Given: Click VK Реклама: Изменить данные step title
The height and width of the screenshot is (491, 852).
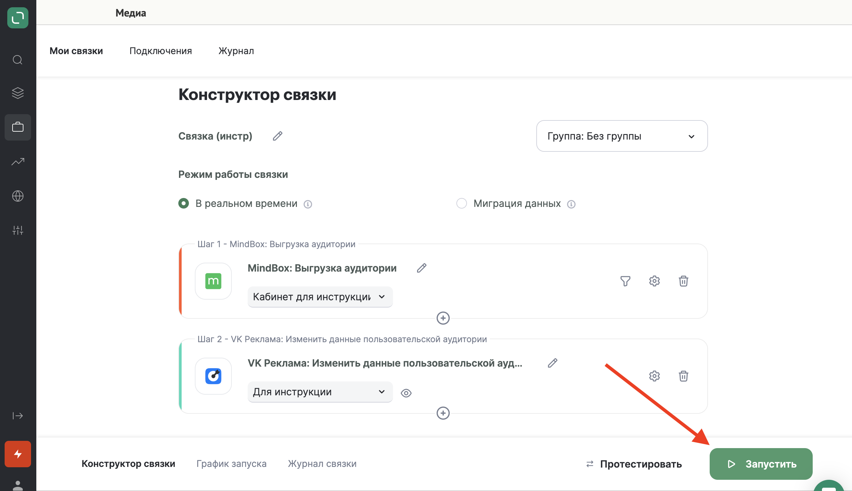Looking at the screenshot, I should 385,363.
